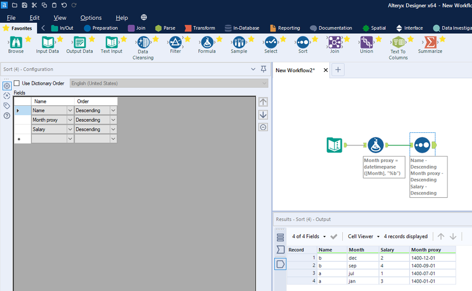Screen dimensions: 472x291
Task: Enable Use Dictionary Order checkbox
Action: click(x=17, y=83)
